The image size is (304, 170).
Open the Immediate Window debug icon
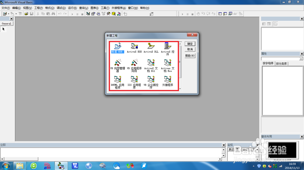tap(225, 14)
